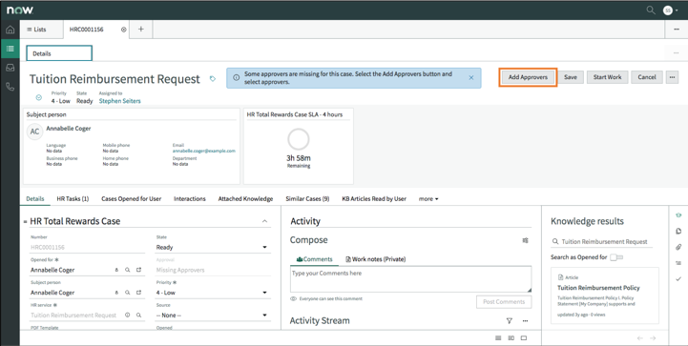Open the State dropdown showing Ready

(x=213, y=247)
